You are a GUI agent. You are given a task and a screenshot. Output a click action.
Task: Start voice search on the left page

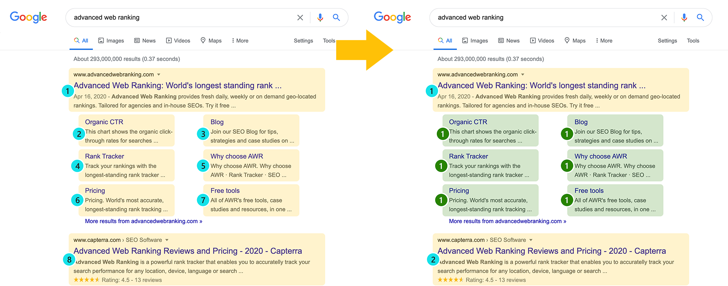click(320, 18)
